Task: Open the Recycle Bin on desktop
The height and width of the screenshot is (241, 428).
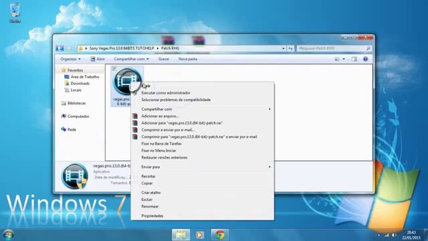Action: coord(15,13)
